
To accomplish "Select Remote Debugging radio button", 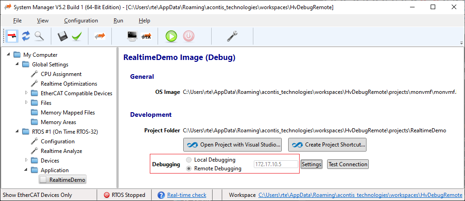I will coord(189,168).
